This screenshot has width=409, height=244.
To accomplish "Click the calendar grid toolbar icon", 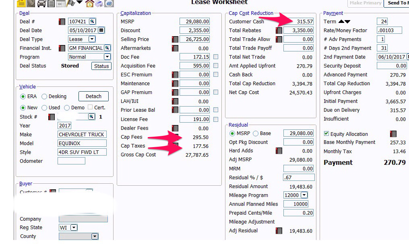I will pyautogui.click(x=60, y=3).
